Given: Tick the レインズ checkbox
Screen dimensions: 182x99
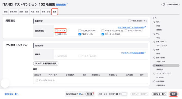Looking at the screenshot, I should pos(57,31).
